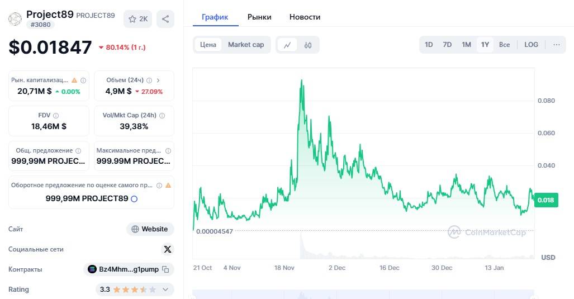Select the Market cap chart mode
The image size is (574, 299).
246,45
